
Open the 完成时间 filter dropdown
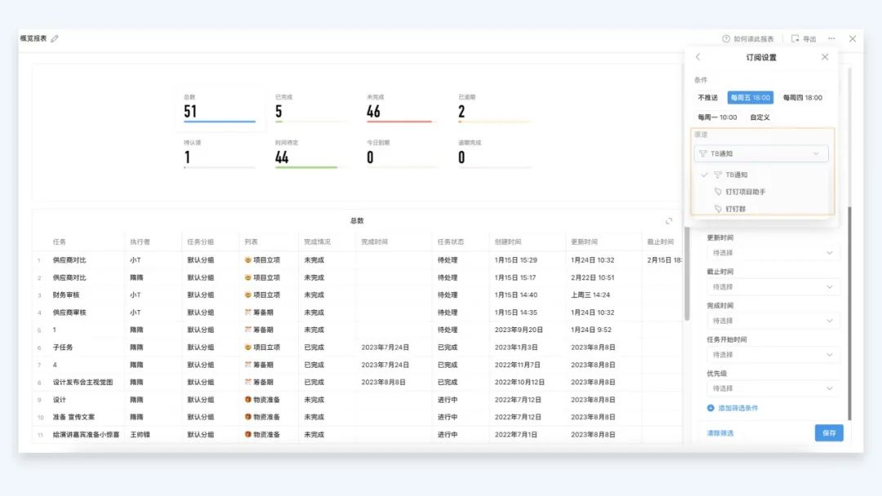point(773,321)
